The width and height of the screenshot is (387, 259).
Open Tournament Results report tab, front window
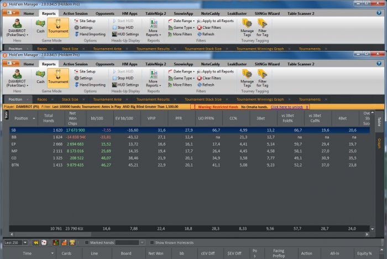point(153,100)
